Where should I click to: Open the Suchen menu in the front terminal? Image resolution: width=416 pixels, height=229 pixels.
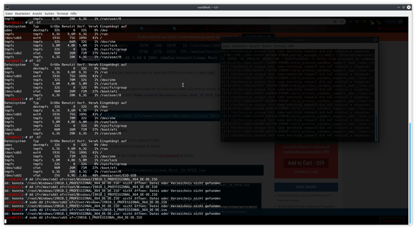click(x=49, y=14)
